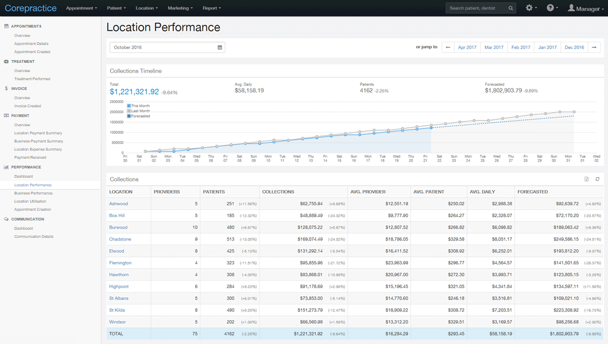Expand the Manager user menu
The image size is (608, 344).
coord(586,8)
